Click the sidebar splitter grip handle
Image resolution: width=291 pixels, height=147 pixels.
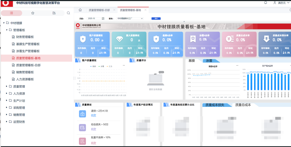(74, 78)
